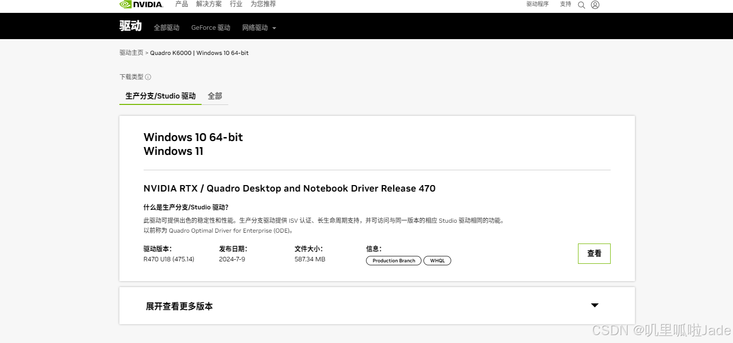
Task: Expand the 网络驱动 dropdown
Action: click(259, 28)
